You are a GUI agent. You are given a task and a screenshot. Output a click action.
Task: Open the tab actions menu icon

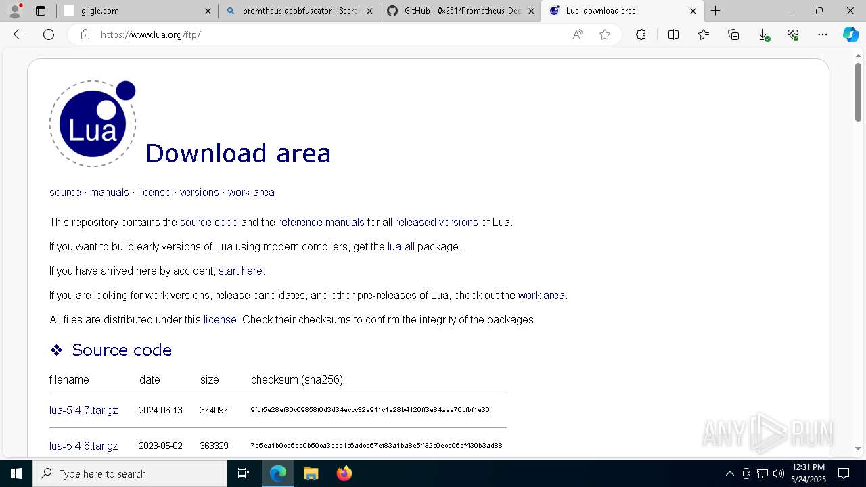[41, 11]
